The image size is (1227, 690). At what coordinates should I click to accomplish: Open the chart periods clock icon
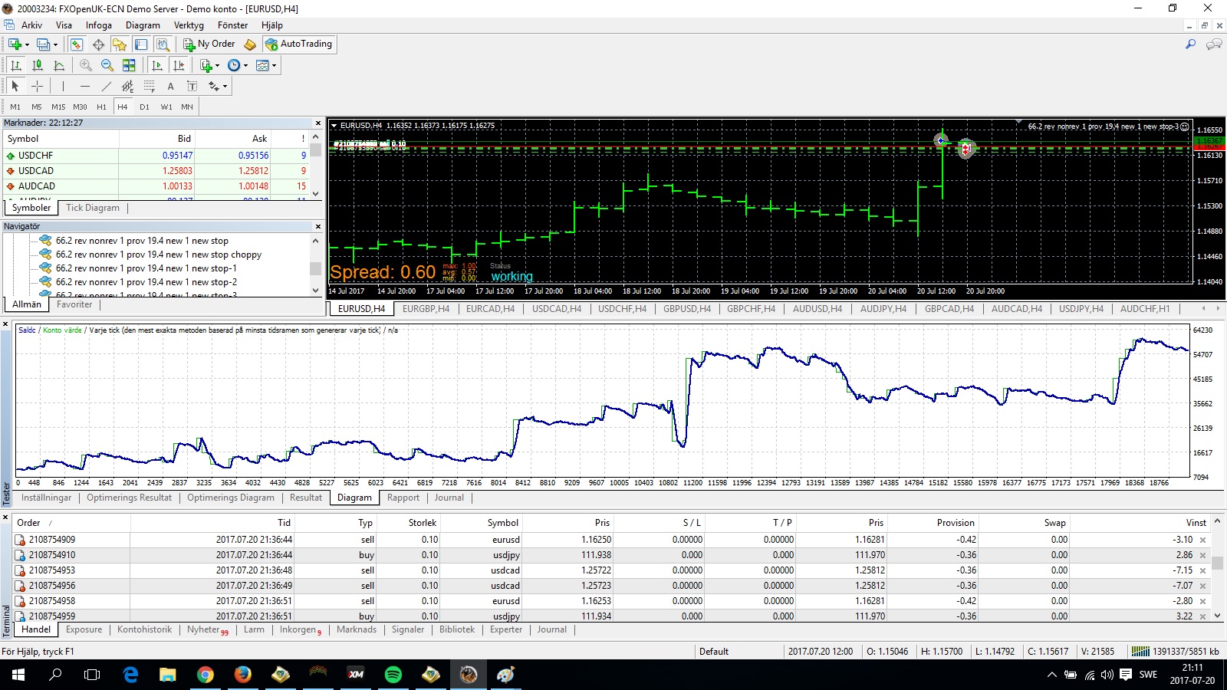[x=234, y=65]
